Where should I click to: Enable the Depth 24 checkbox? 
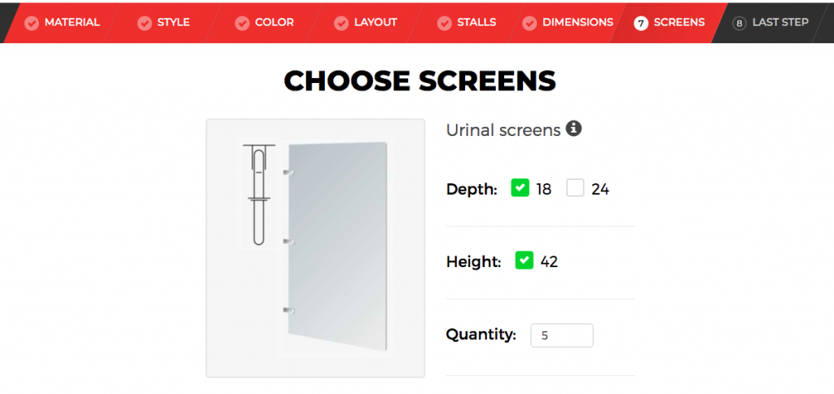point(575,188)
